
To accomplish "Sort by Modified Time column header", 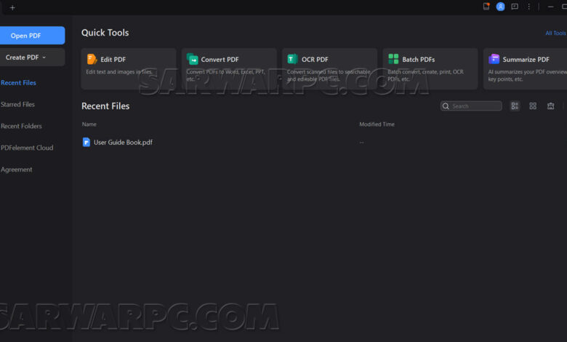I will coord(377,124).
